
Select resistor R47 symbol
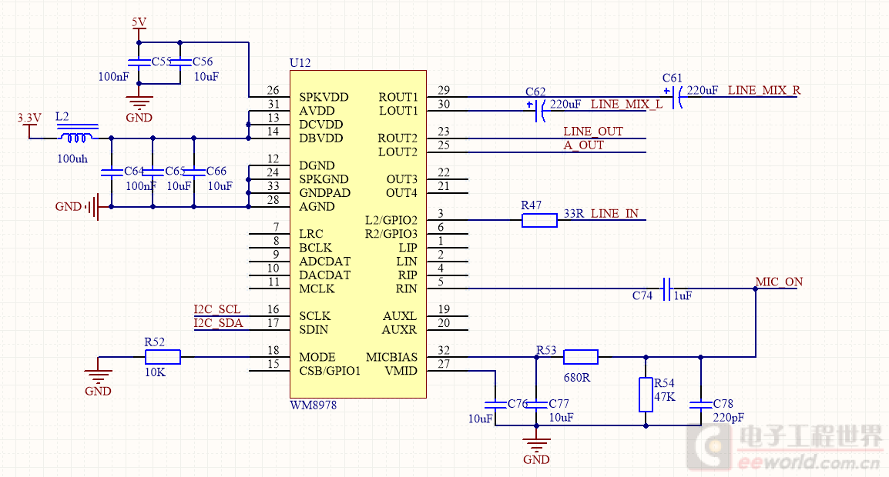(x=539, y=220)
